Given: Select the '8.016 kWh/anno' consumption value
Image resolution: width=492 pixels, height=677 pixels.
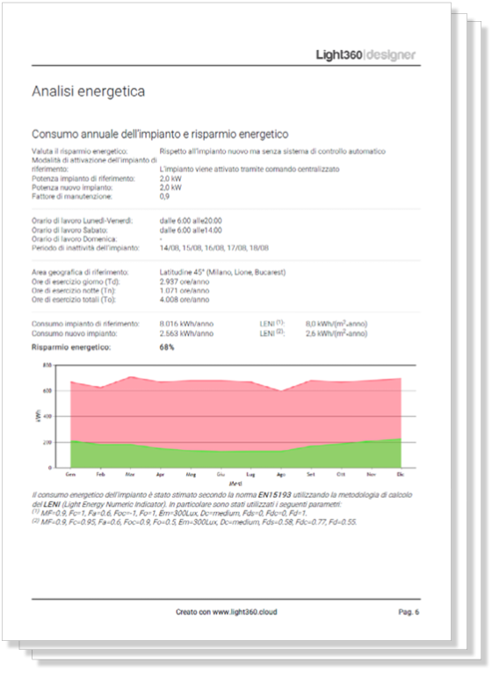Looking at the screenshot, I should 186,324.
